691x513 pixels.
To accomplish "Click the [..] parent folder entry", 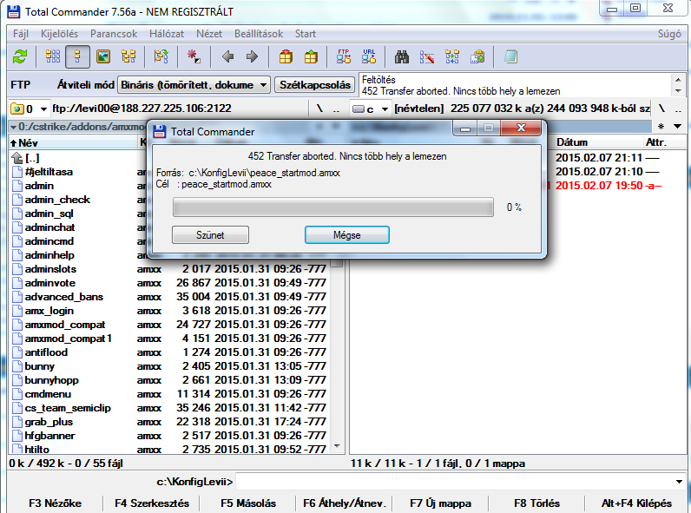I will tap(32, 158).
